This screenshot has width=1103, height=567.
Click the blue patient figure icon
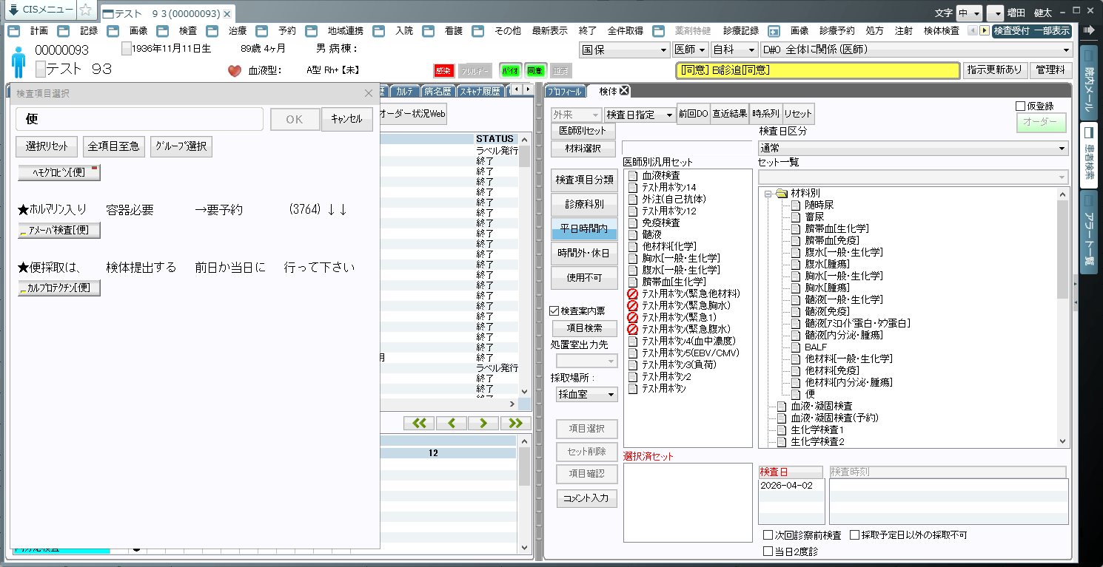19,62
